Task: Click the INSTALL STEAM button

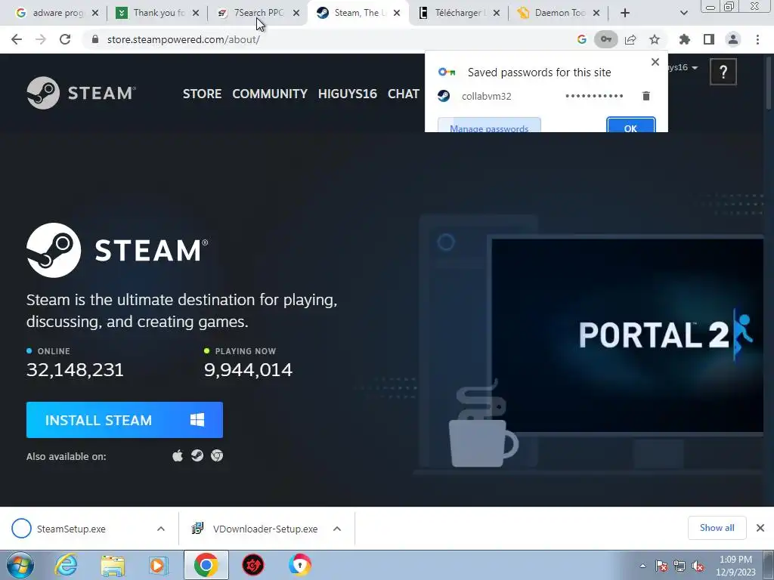Action: tap(125, 420)
